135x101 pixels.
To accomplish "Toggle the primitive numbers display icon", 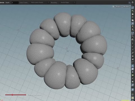I will point(132,59).
